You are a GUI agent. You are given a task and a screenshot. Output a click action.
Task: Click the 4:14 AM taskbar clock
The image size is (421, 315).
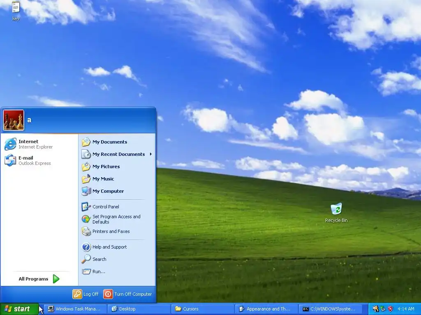point(406,309)
